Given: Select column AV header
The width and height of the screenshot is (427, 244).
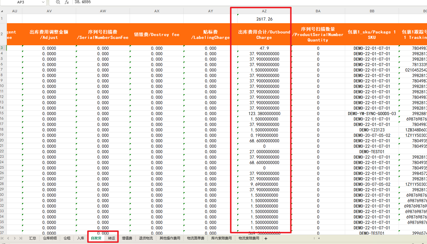Looking at the screenshot, I should point(49,11).
